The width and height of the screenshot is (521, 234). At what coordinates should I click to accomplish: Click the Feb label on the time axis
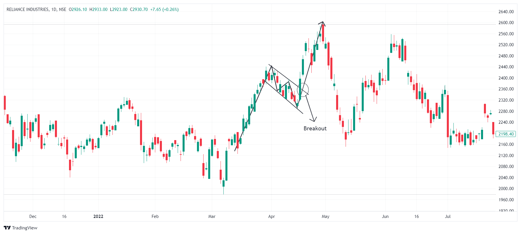(155, 216)
